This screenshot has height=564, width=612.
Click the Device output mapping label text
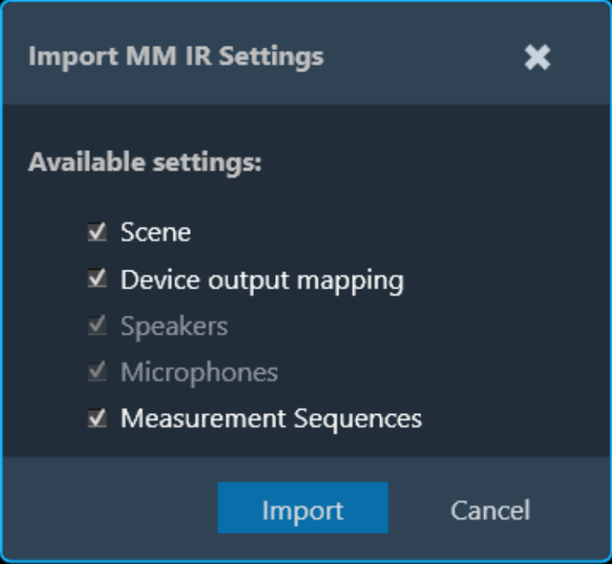click(x=262, y=280)
